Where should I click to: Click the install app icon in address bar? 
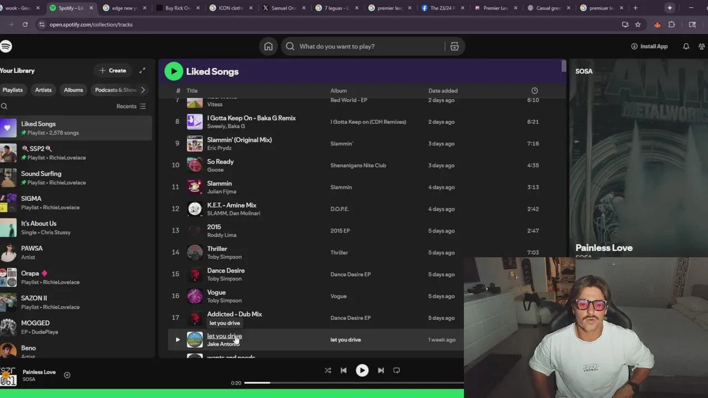(x=625, y=24)
